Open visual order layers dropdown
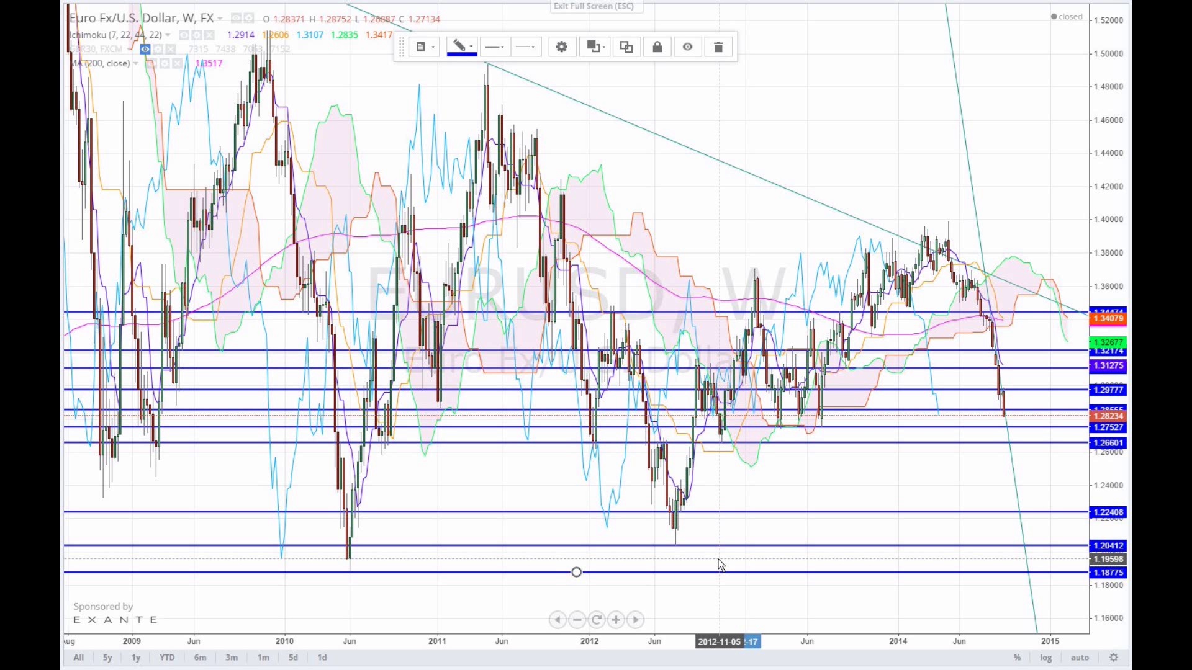Image resolution: width=1192 pixels, height=670 pixels. [x=595, y=47]
